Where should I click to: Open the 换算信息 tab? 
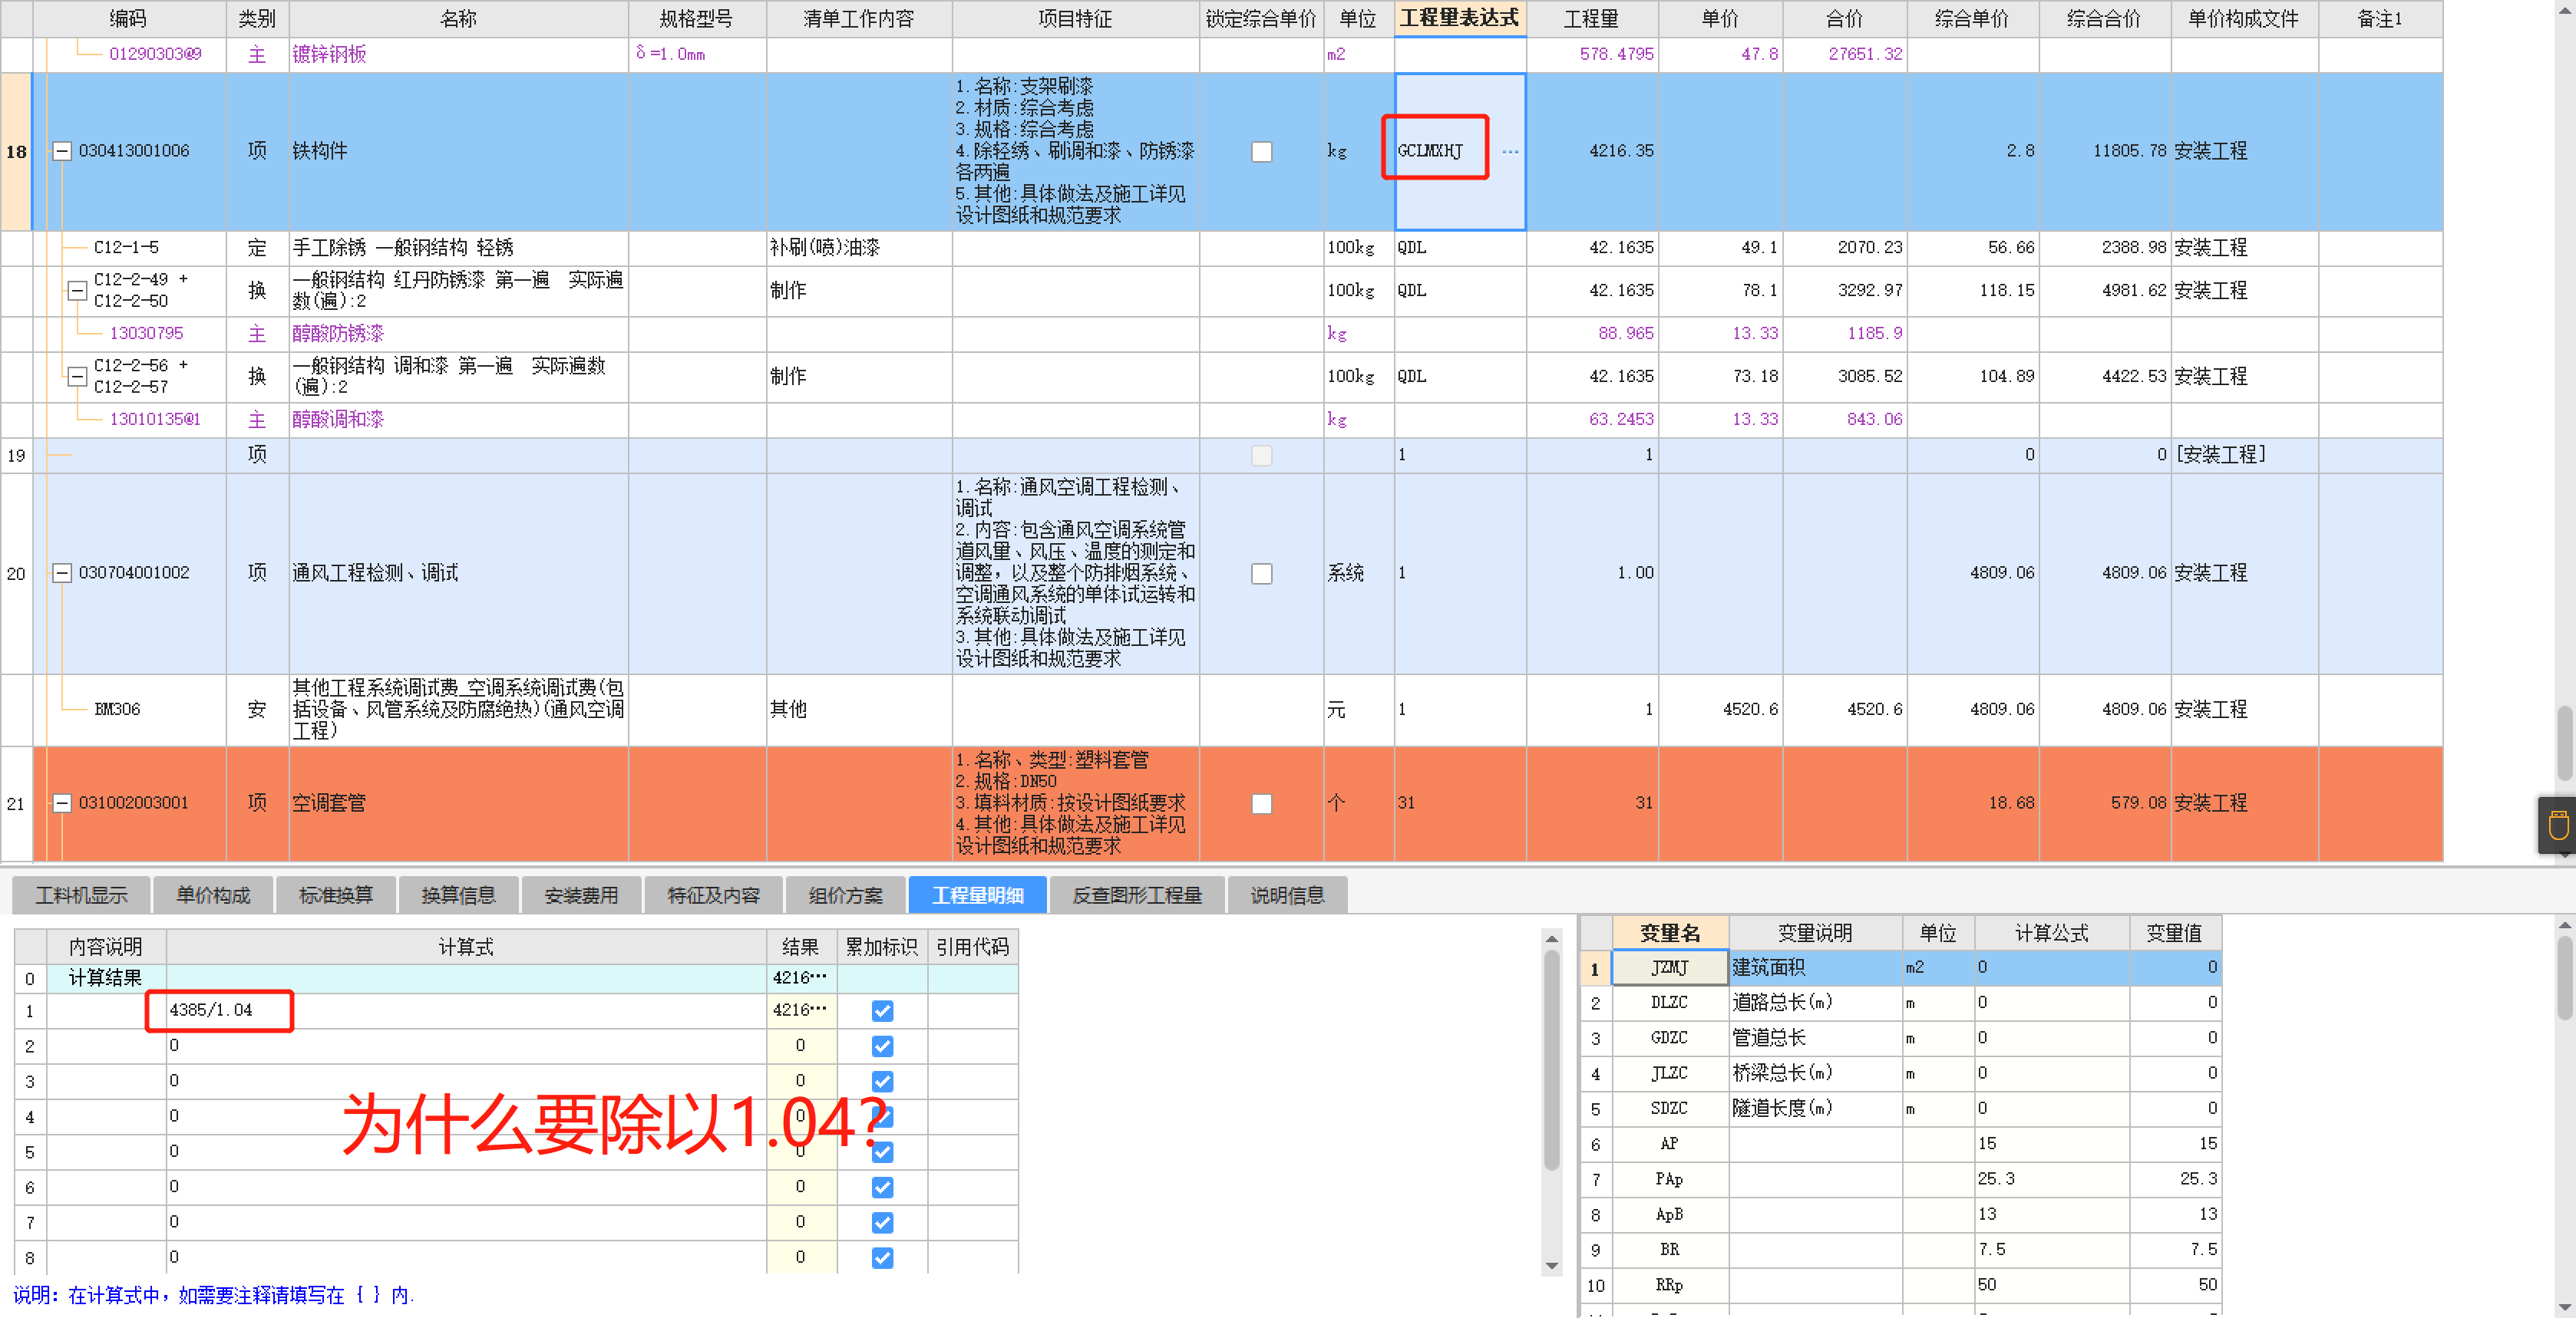(x=458, y=895)
